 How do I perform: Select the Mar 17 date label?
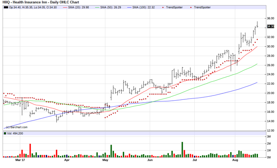[20, 160]
